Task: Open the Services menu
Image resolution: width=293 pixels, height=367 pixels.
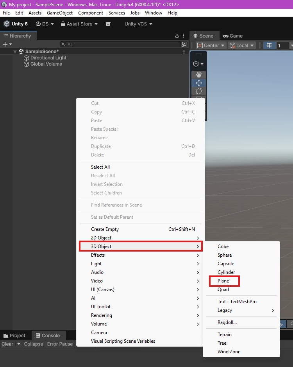Action: 116,13
